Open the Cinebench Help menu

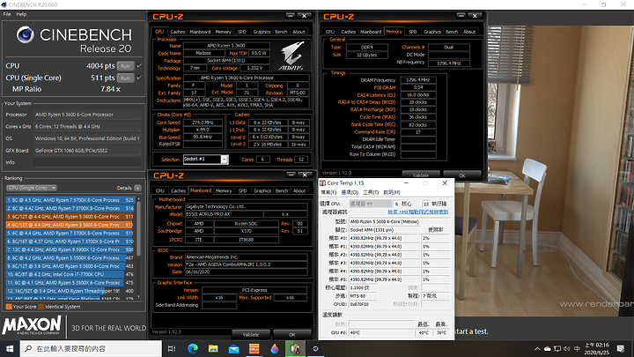coord(21,14)
